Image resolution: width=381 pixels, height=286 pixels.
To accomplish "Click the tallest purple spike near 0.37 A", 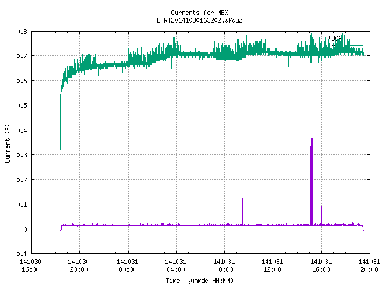I will (x=311, y=181).
